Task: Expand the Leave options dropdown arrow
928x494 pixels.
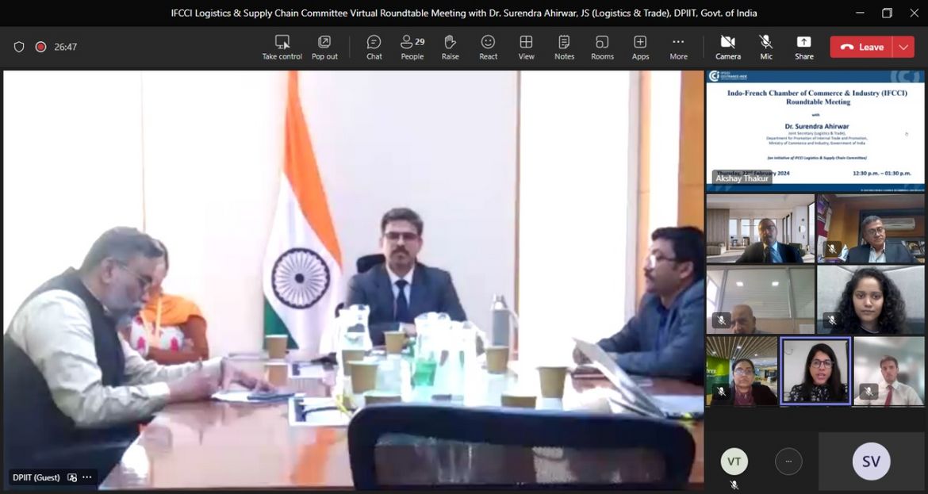Action: tap(903, 47)
